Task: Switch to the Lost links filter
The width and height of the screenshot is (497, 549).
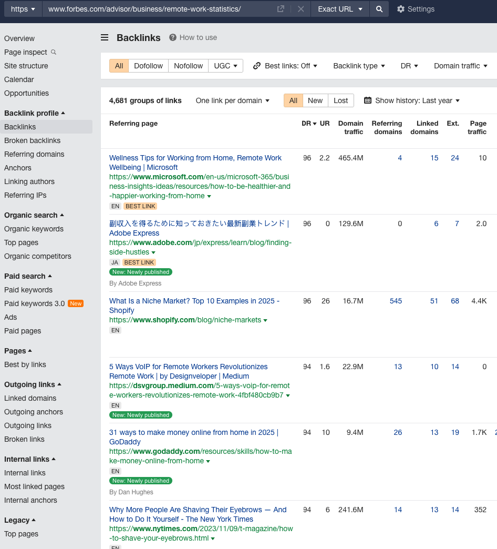Action: point(340,100)
